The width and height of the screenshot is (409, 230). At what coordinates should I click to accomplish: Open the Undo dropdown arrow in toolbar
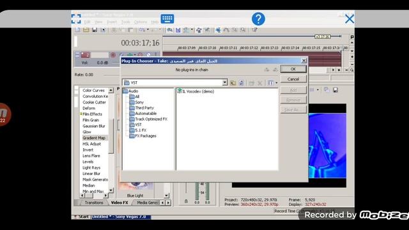(x=148, y=30)
